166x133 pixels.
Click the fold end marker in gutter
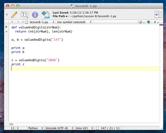tap(7, 32)
